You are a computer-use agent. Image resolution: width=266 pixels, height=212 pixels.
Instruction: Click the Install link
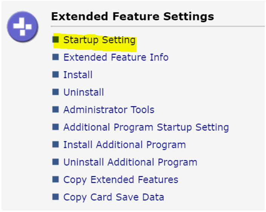pyautogui.click(x=78, y=75)
